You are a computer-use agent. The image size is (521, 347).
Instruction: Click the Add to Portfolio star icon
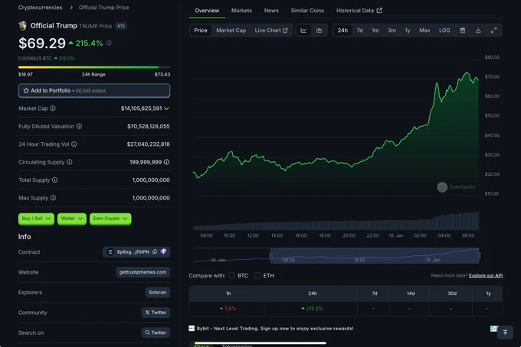26,90
